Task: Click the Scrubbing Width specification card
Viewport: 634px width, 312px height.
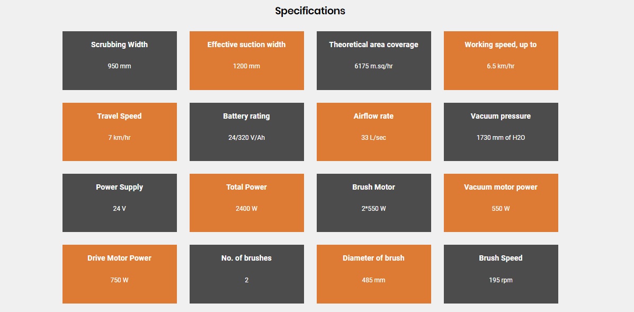Action: tap(119, 60)
